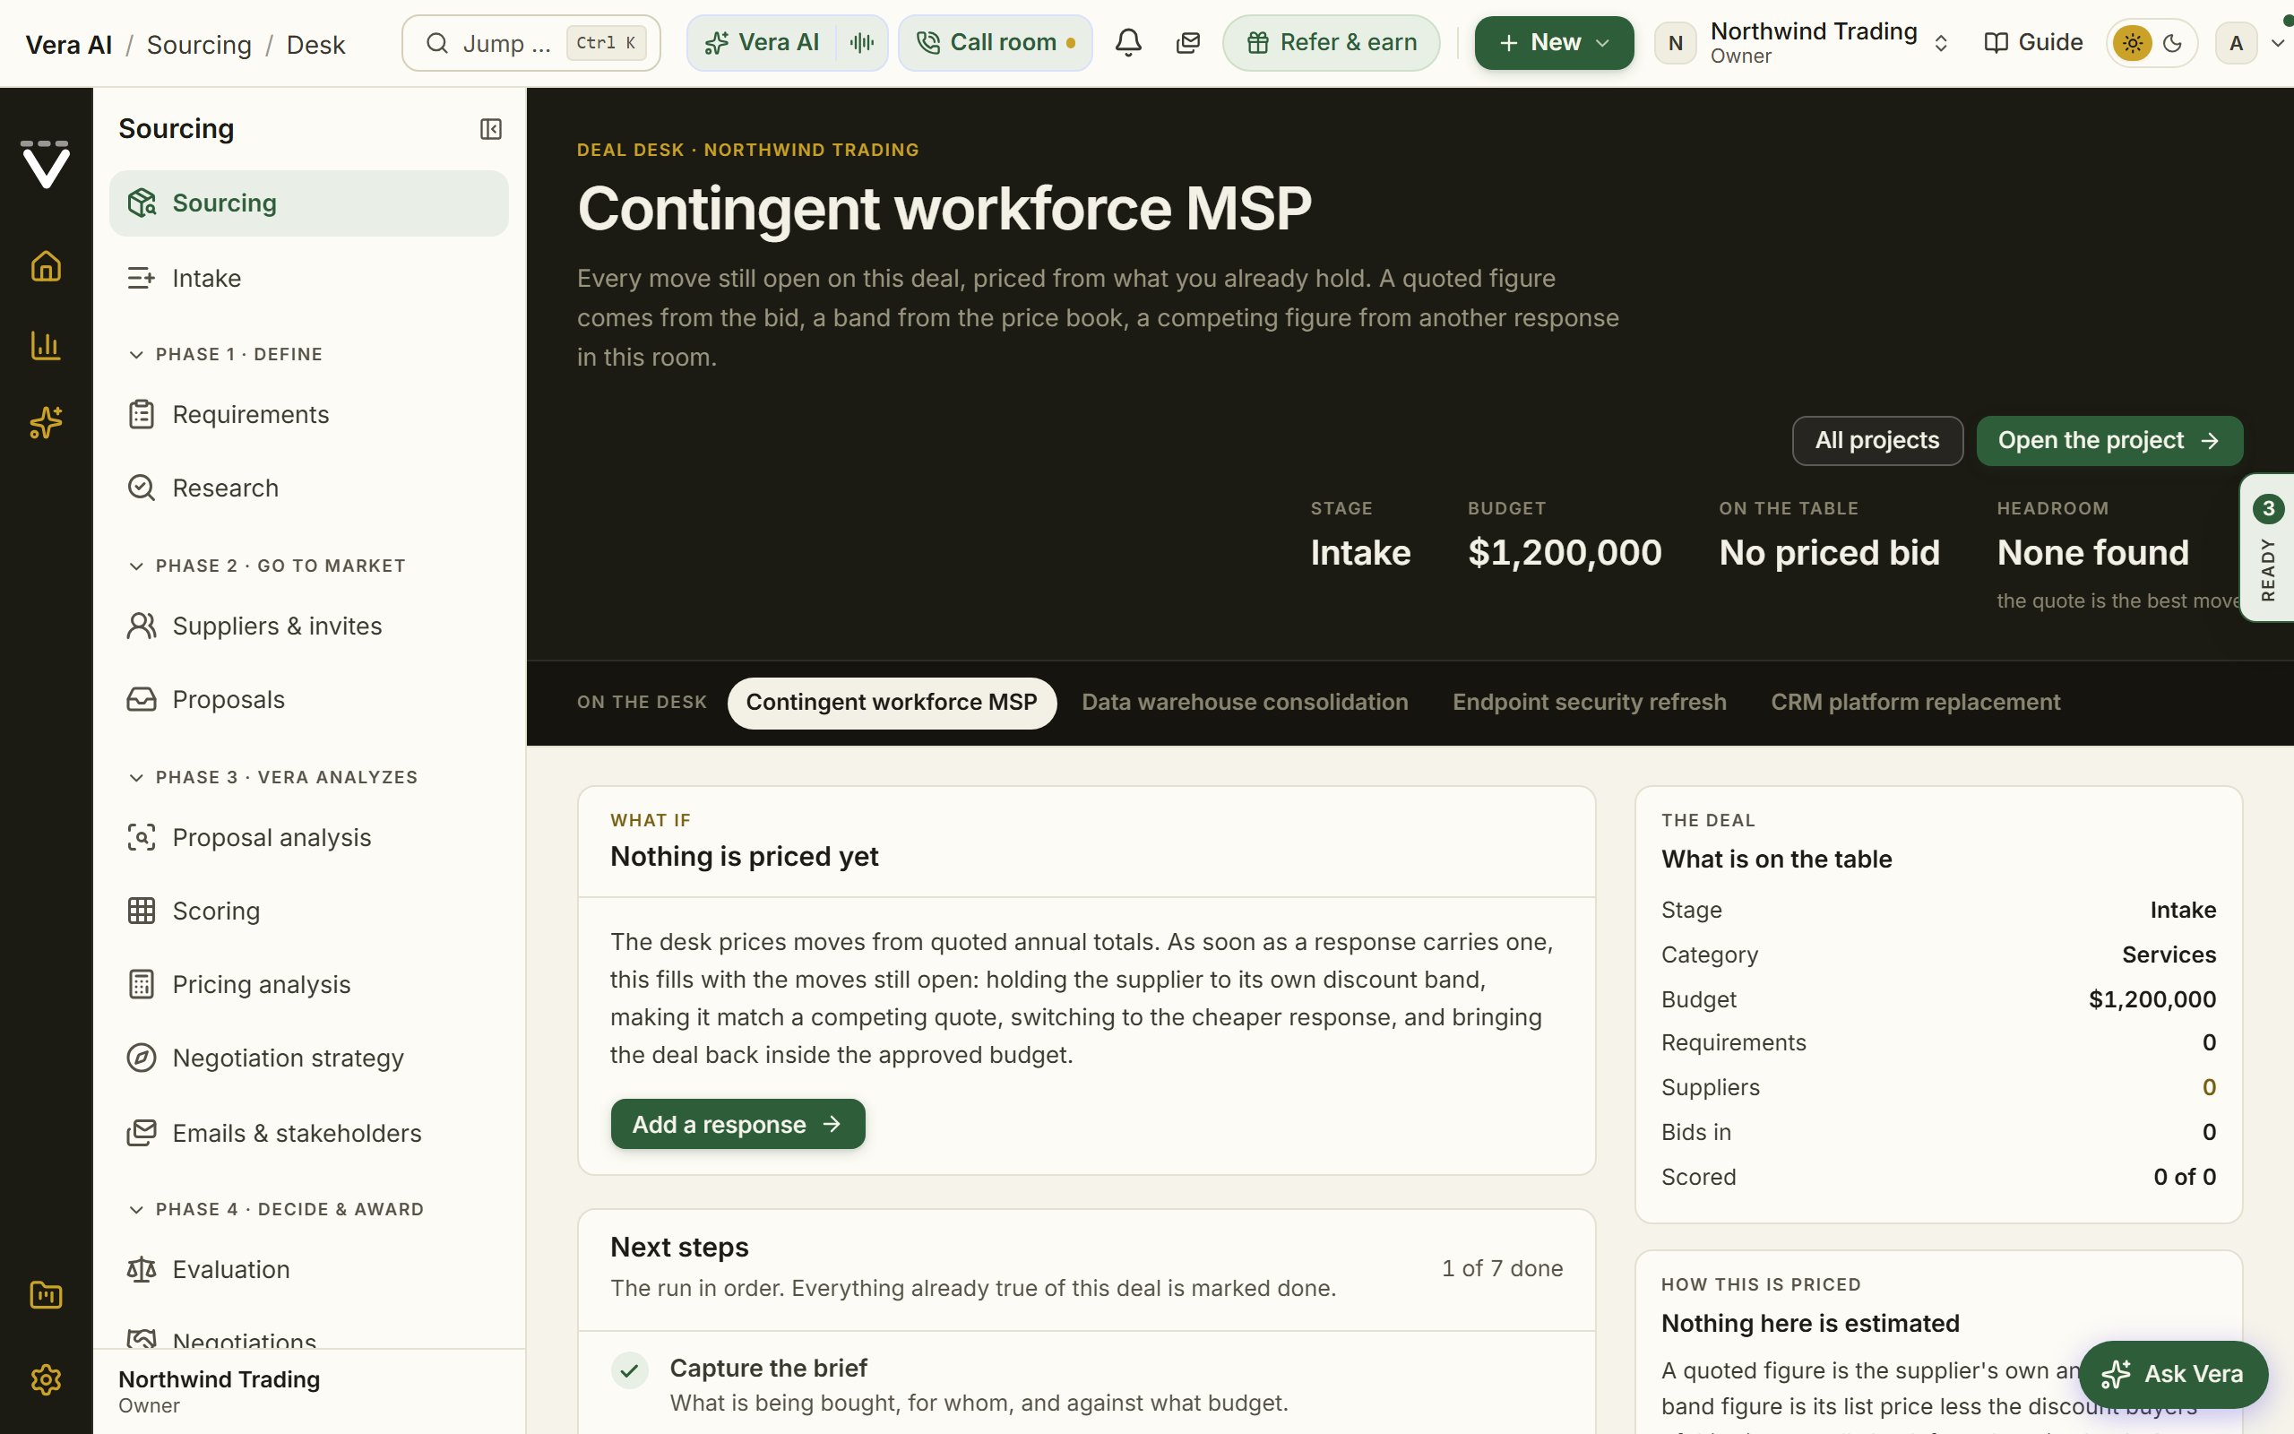Screen dimensions: 2294x1434
Task: Click Vera AI in the breadcrumb
Action: click(68, 45)
